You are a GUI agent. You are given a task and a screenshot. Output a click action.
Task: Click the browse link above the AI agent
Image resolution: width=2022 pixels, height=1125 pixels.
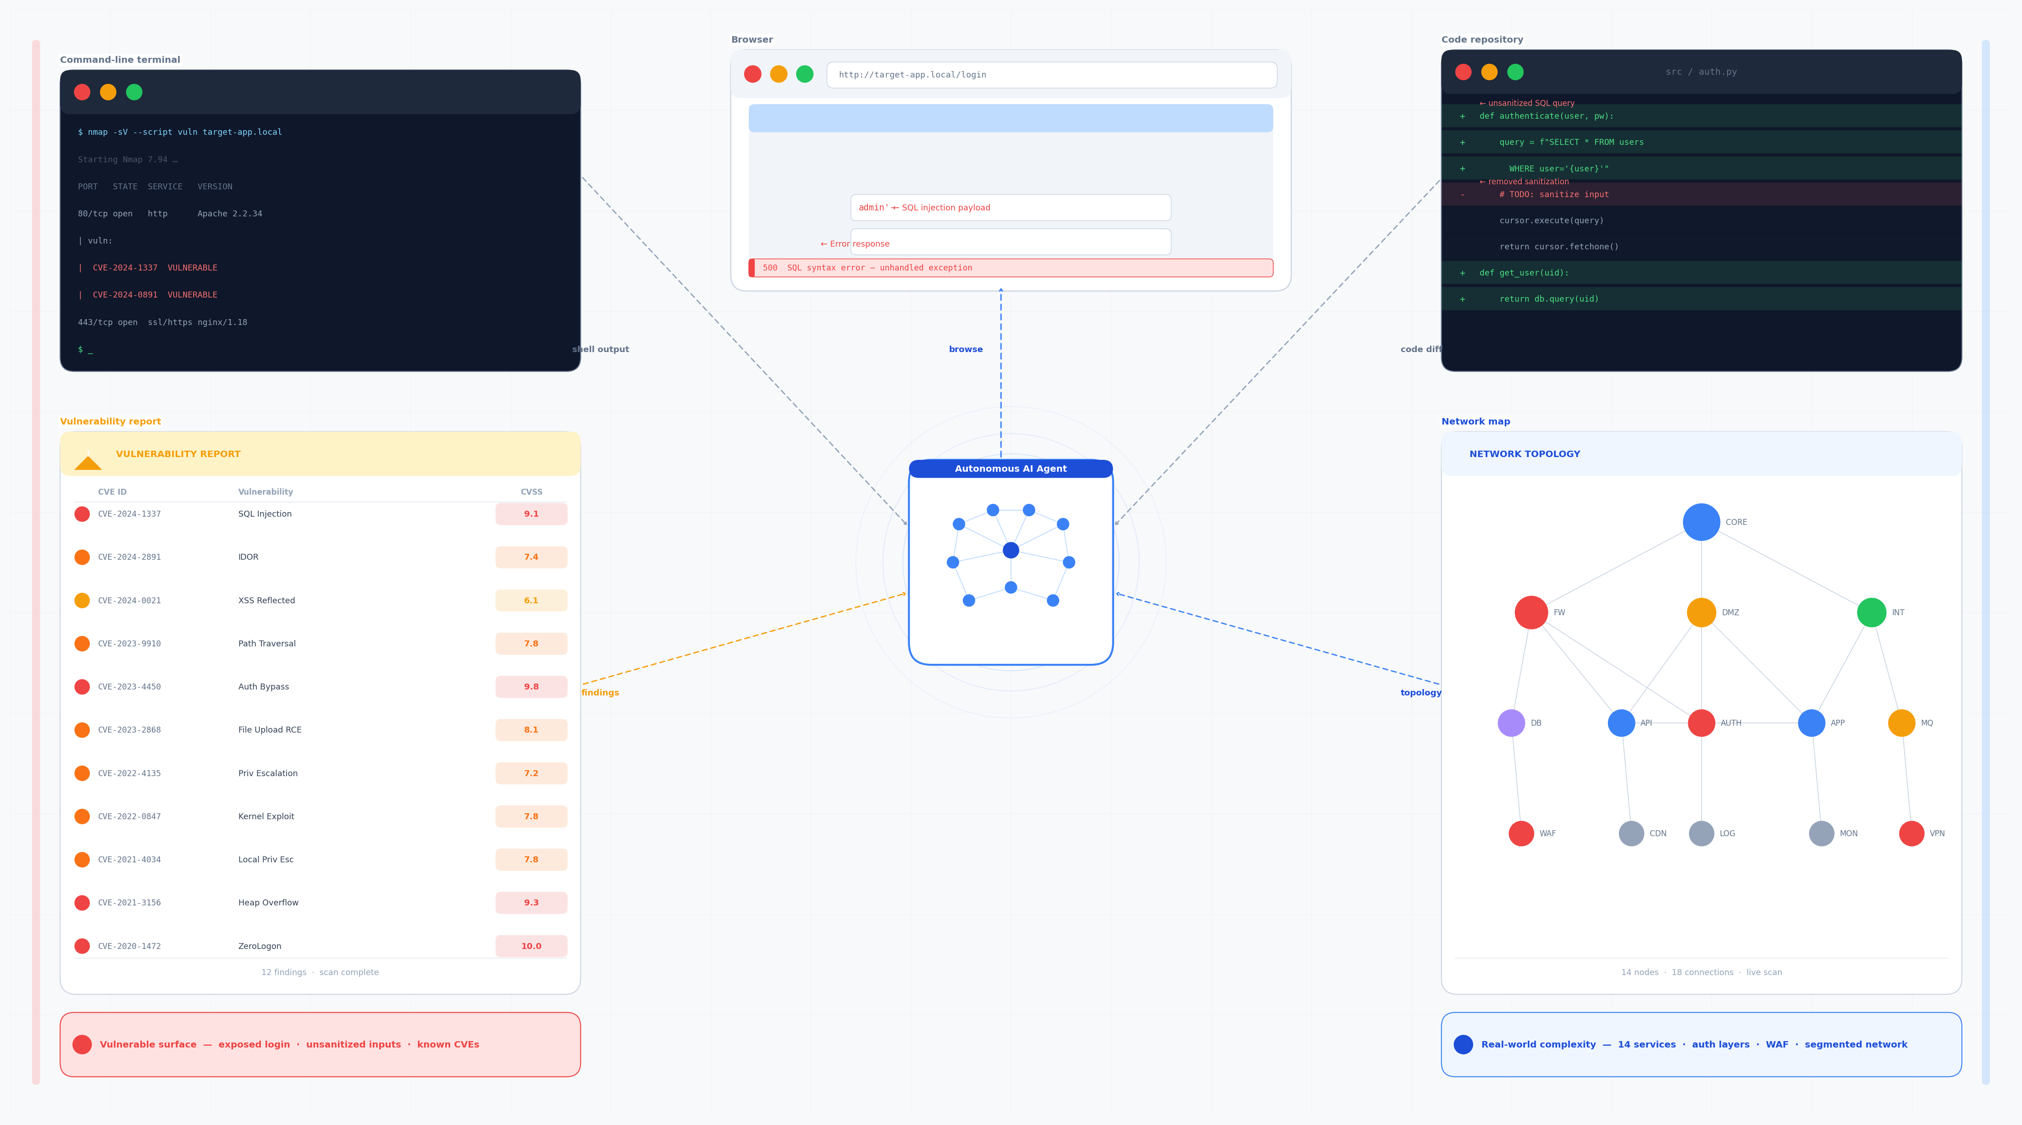pos(966,348)
